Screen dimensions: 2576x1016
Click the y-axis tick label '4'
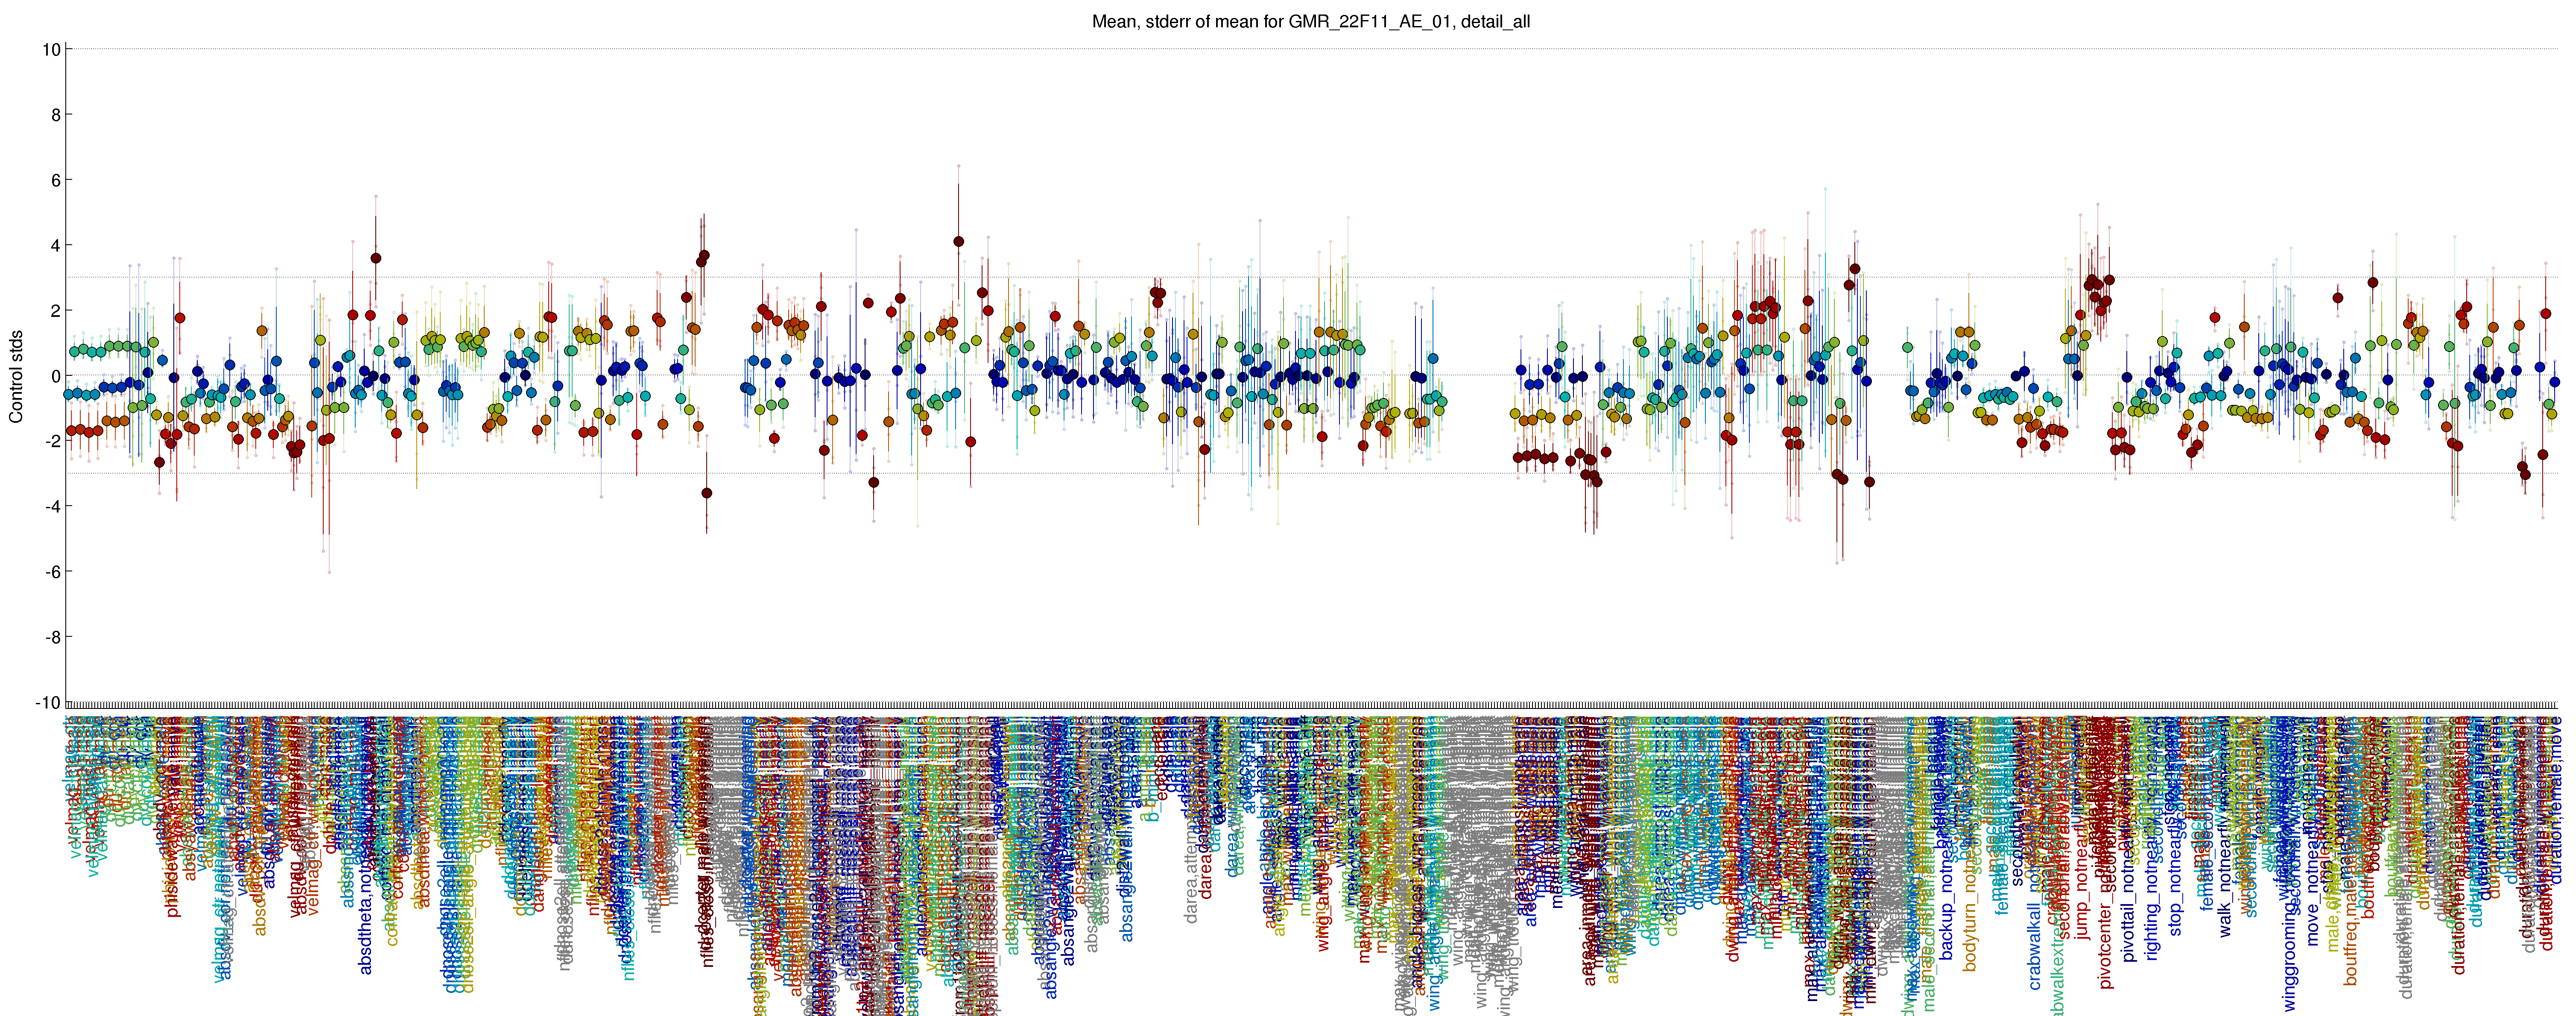[56, 246]
